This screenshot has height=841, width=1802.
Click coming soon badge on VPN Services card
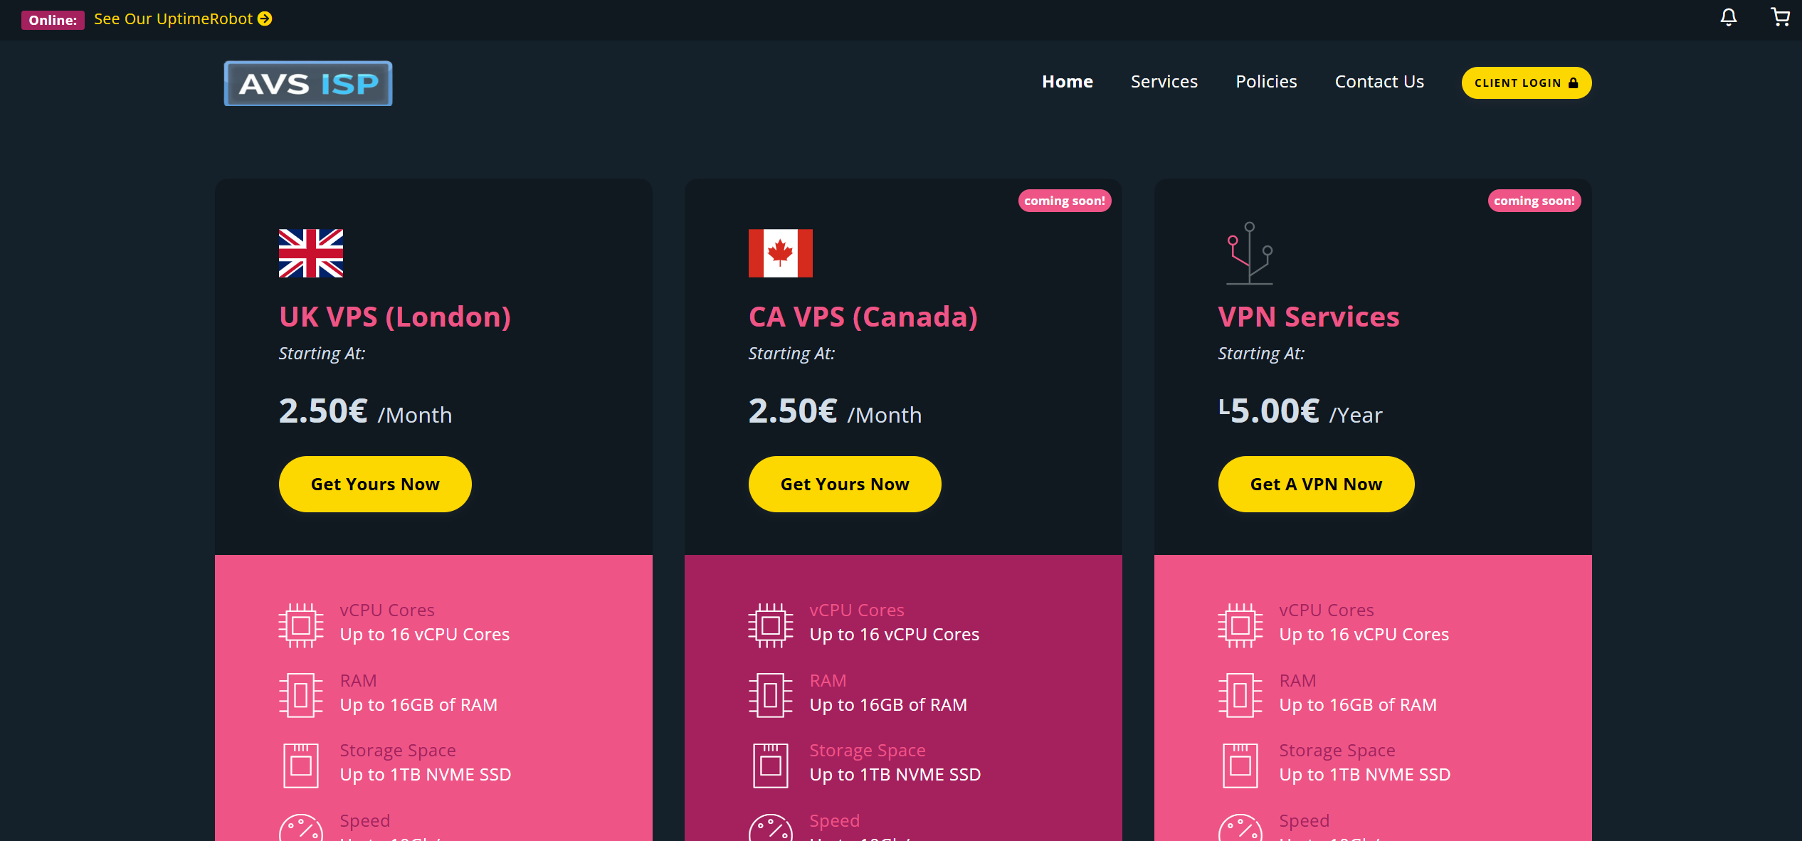(1534, 201)
